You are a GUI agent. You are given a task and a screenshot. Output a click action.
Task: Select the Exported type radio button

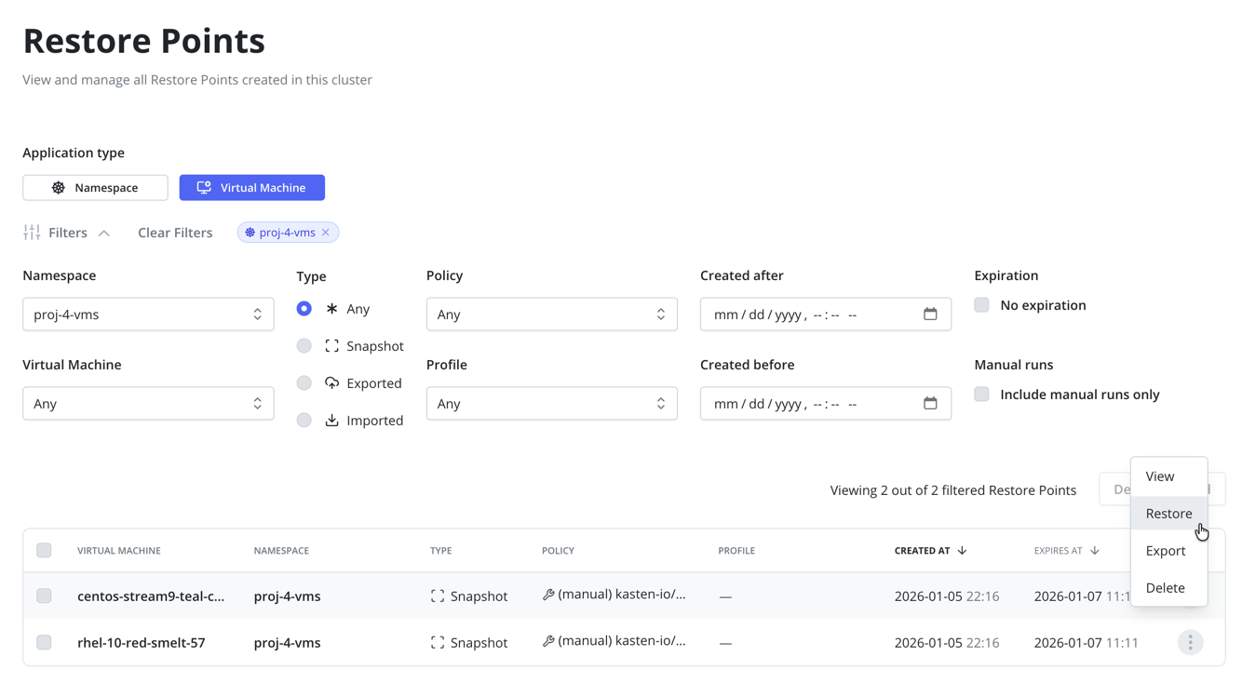pyautogui.click(x=304, y=383)
